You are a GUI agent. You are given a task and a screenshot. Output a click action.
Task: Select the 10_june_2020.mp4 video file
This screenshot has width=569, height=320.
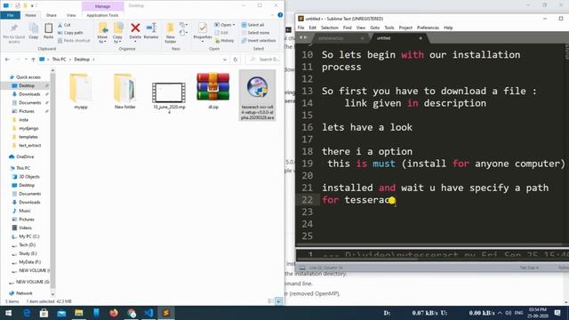point(169,97)
